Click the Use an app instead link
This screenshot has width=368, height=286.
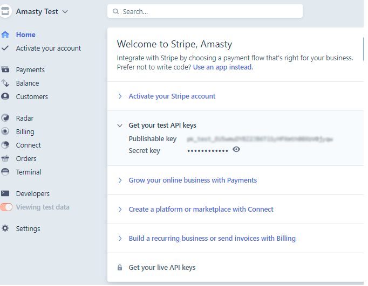[223, 67]
